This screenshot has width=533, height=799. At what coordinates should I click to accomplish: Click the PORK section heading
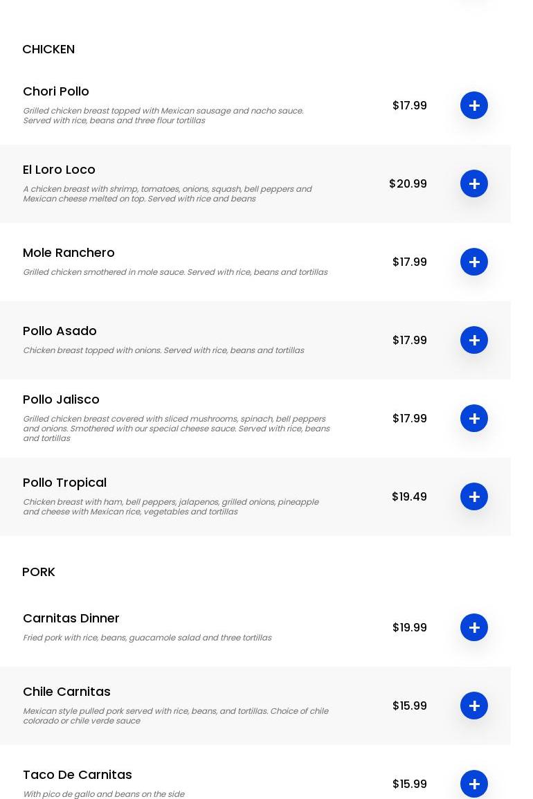(39, 572)
